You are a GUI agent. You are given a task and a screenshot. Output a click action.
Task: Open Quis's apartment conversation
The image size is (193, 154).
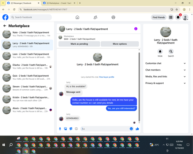[27, 77]
